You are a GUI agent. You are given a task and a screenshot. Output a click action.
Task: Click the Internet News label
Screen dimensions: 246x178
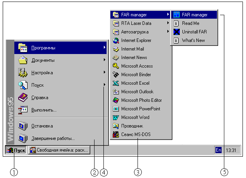(x=134, y=58)
